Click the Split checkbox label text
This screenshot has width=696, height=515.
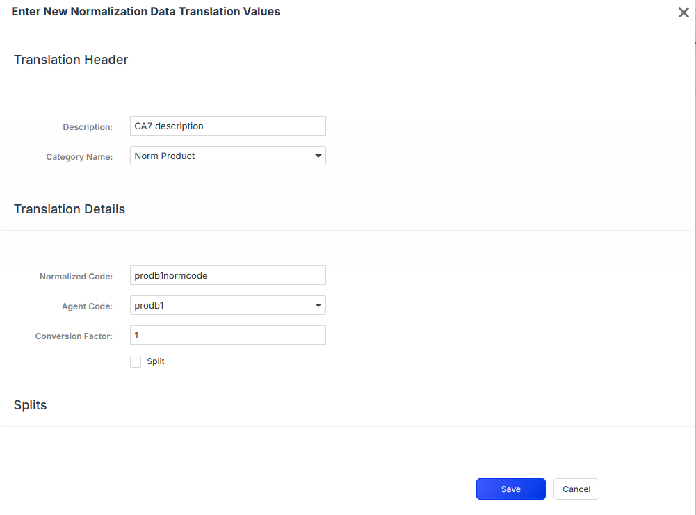tap(156, 362)
